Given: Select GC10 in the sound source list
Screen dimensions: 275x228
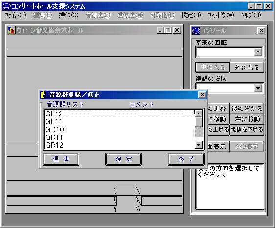Looking at the screenshot, I should coord(119,130).
